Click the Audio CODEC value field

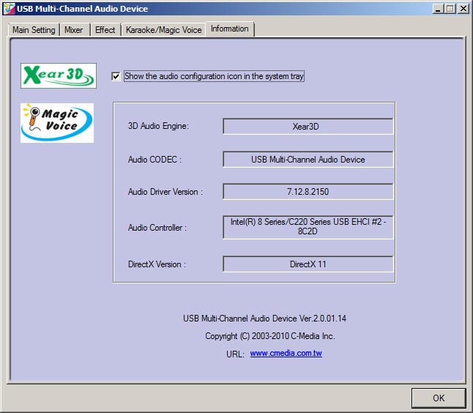[308, 160]
